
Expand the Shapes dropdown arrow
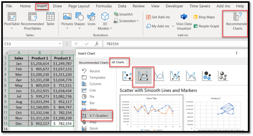(79, 28)
